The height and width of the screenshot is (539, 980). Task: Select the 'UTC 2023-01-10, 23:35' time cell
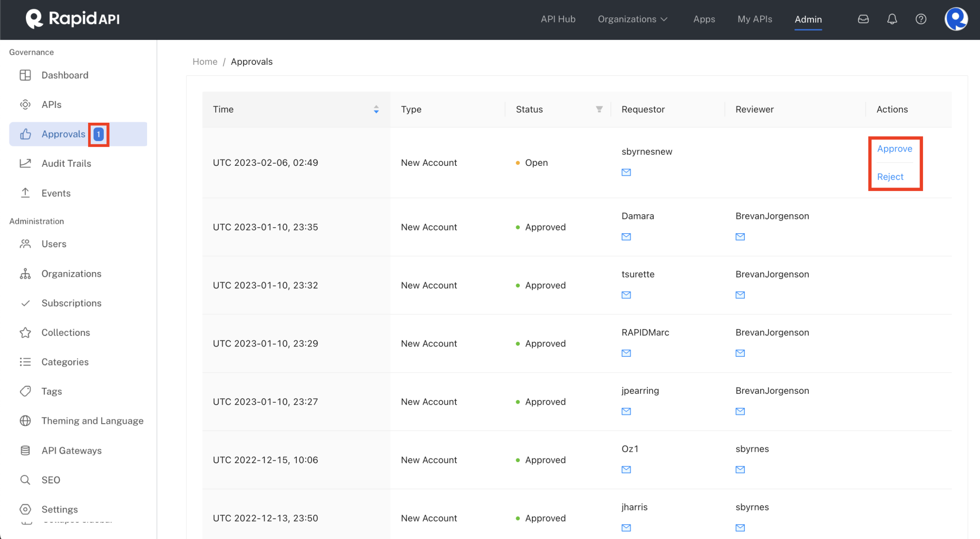coord(265,227)
